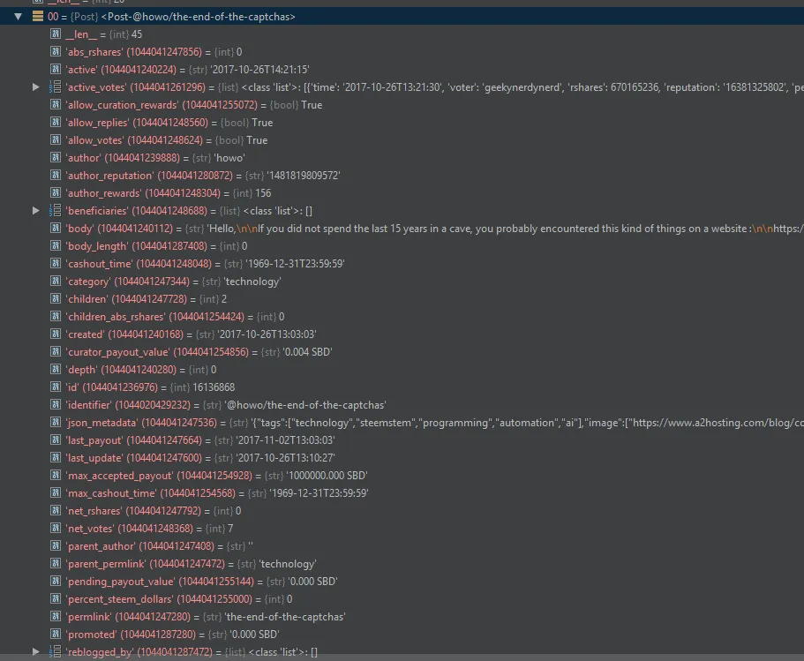This screenshot has height=661, width=804.
Task: Click the field icon beside 'body'
Action: tap(56, 228)
